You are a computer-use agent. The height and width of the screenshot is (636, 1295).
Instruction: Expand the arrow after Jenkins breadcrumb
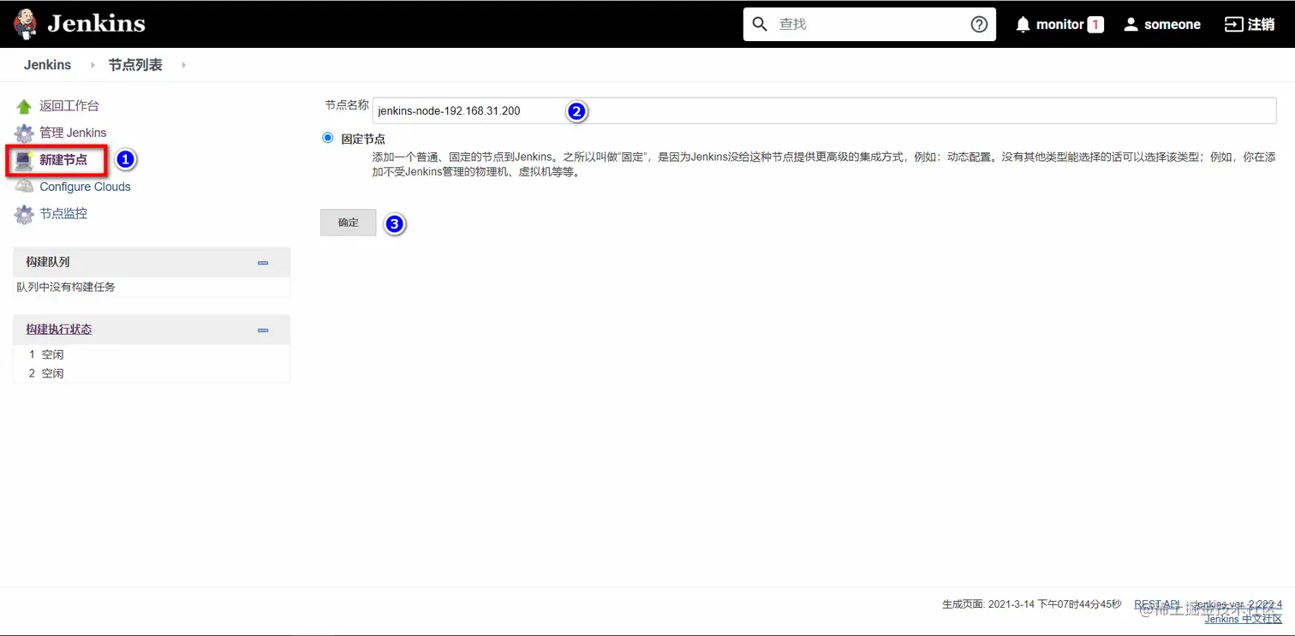pos(92,65)
